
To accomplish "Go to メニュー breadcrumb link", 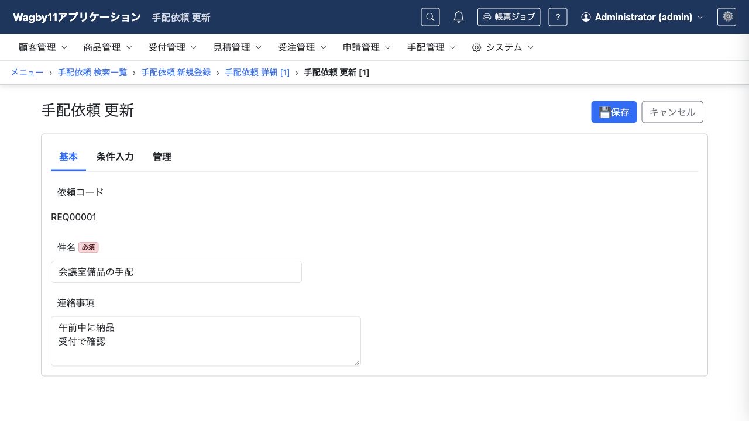I will 27,73.
